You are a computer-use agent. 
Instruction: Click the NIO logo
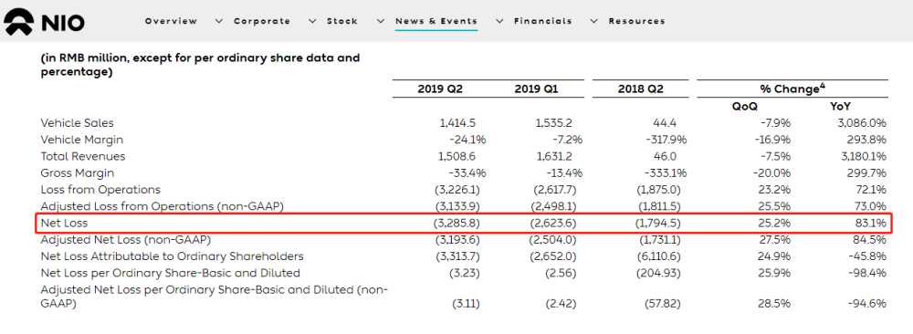click(x=44, y=22)
